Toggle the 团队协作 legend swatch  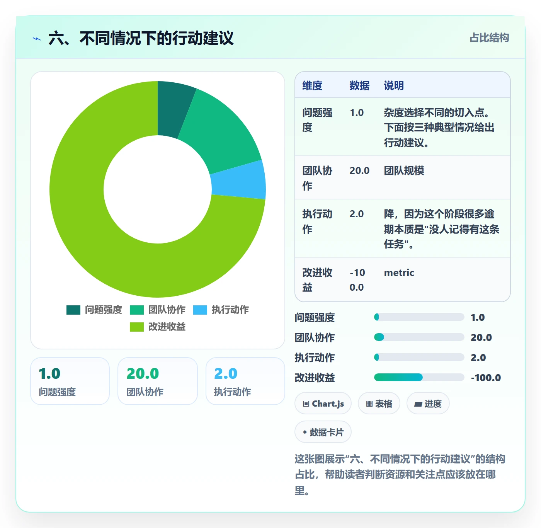(x=137, y=310)
